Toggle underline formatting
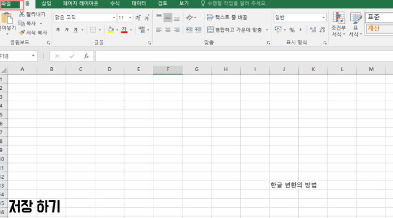The image size is (393, 218). click(76, 30)
